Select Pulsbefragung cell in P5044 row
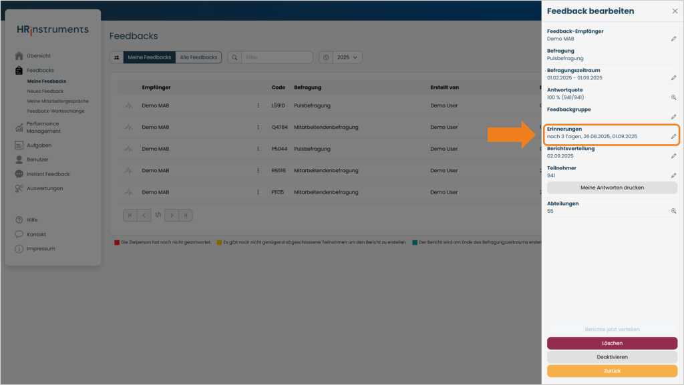The height and width of the screenshot is (385, 684). click(313, 149)
